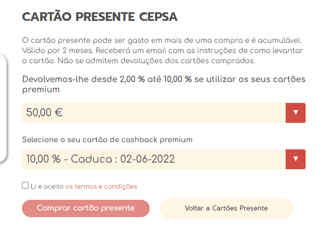Click the 'Devolvemos-lhe desde' cashback notice
325x237 pixels.
point(70,80)
